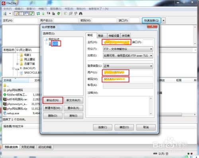This screenshot has width=199, height=158.
Task: Toggle the transfer queue display
Action: pyautogui.click(x=31, y=14)
